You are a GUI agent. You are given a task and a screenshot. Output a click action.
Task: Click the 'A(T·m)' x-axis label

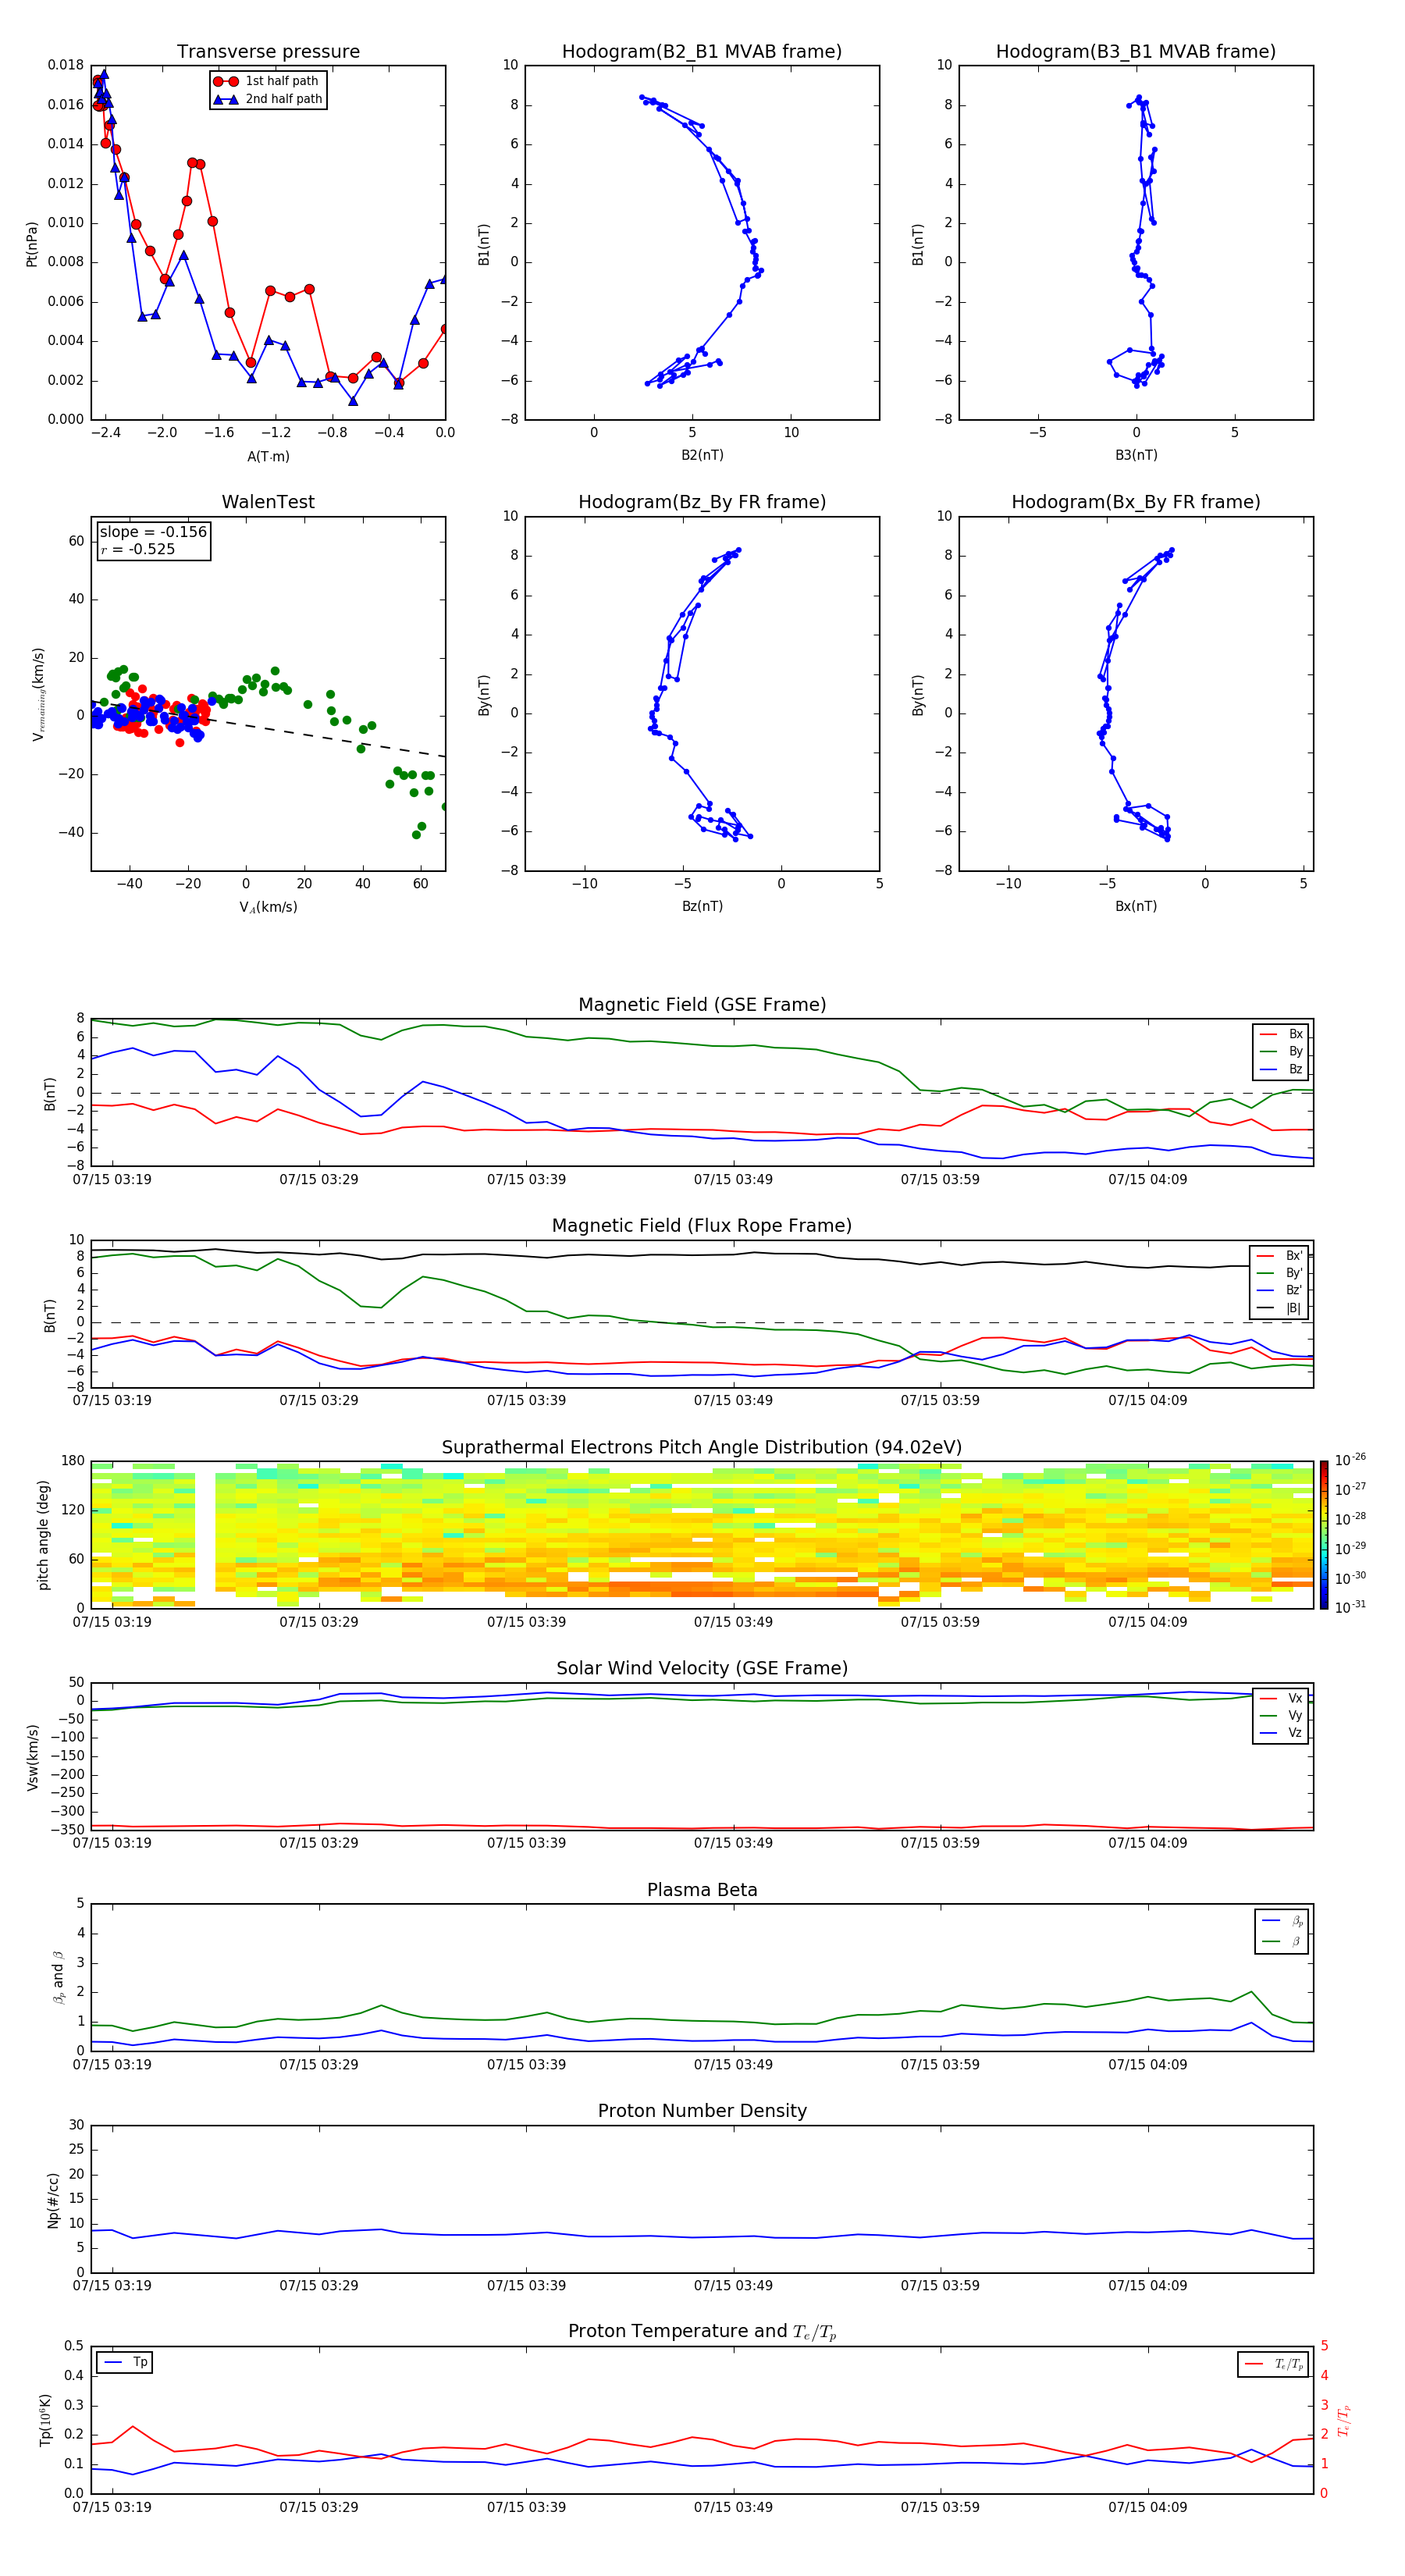268,457
